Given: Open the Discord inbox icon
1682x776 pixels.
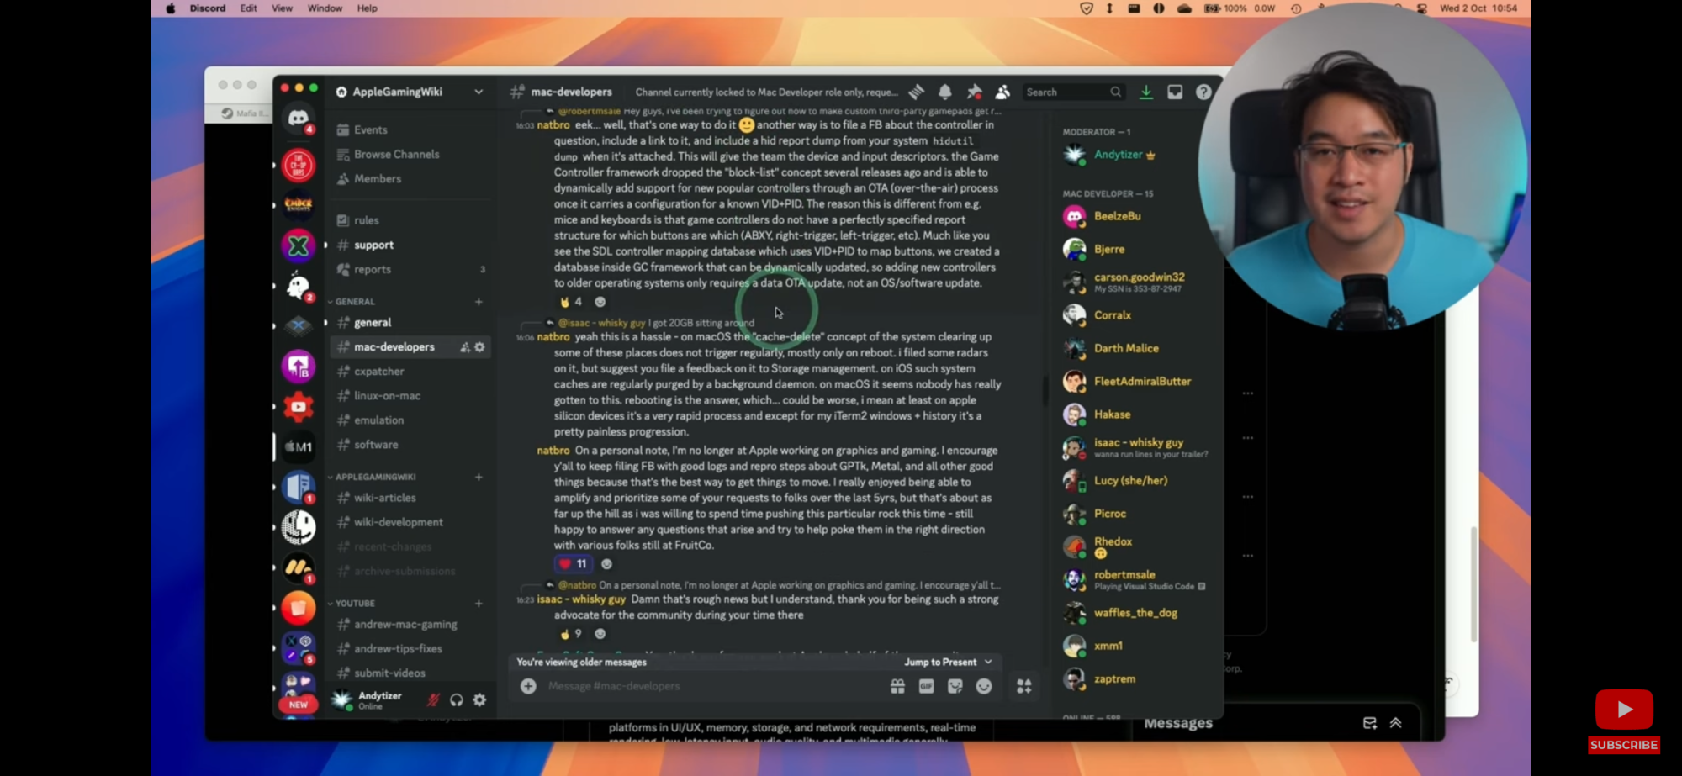Looking at the screenshot, I should pos(1175,92).
